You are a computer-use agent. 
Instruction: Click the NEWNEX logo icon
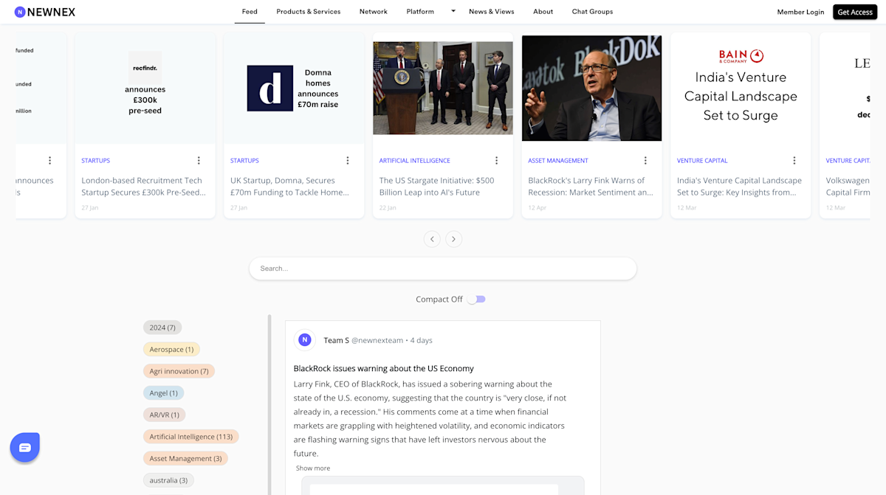[x=20, y=12]
